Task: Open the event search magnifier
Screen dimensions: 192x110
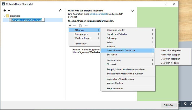Action: [60, 10]
